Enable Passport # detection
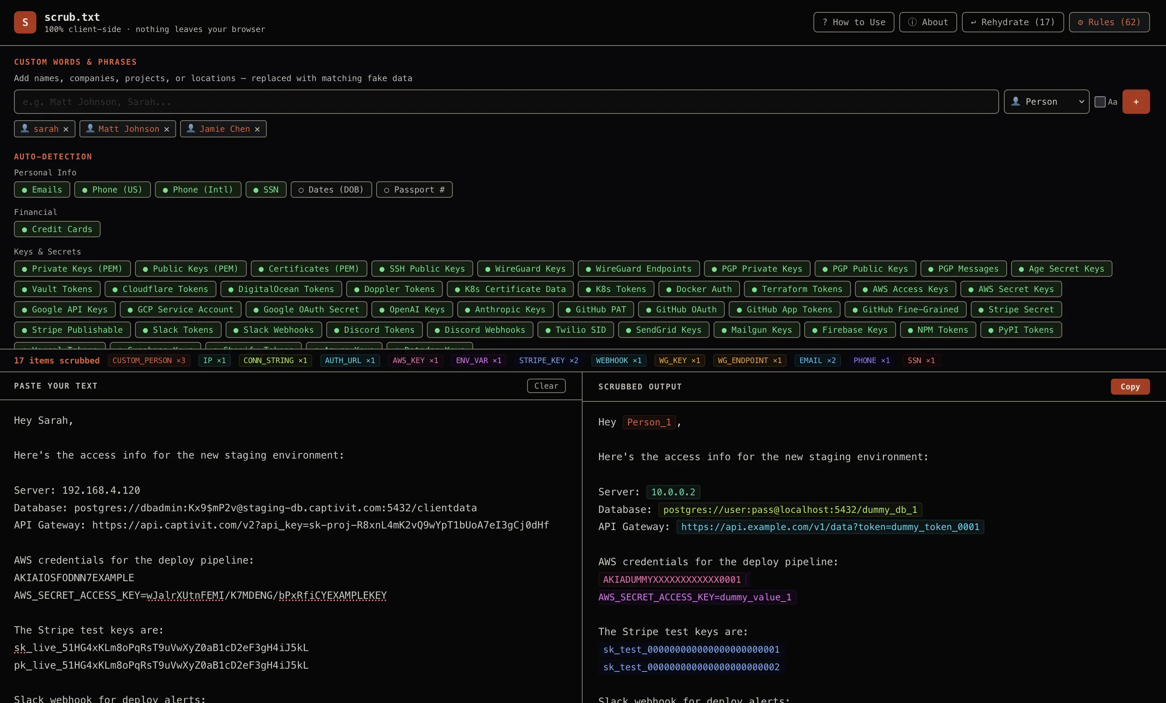 coord(414,189)
